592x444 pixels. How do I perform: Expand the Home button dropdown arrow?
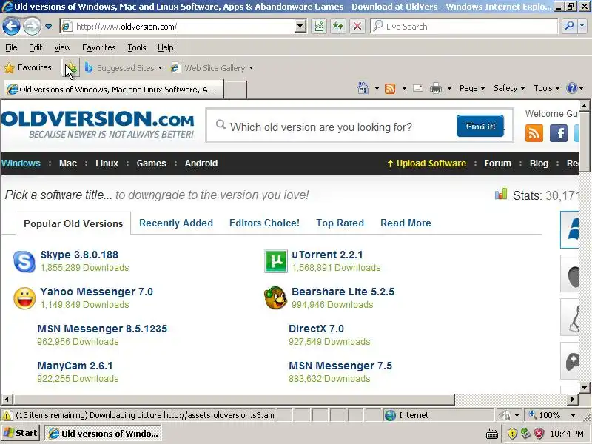coord(377,89)
